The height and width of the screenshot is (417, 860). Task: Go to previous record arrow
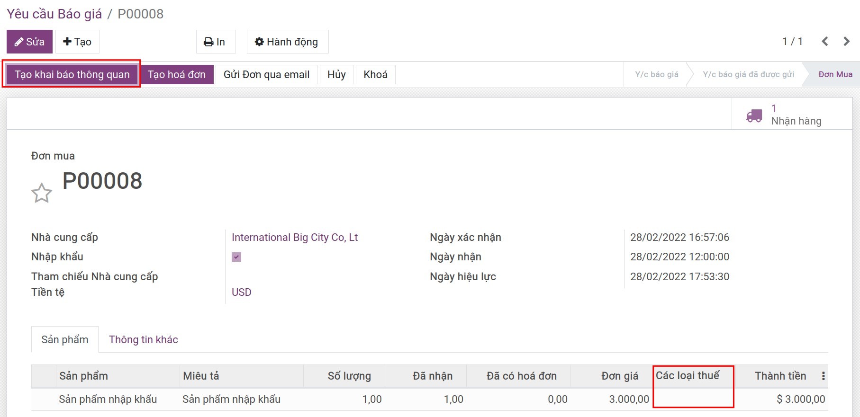pos(825,42)
